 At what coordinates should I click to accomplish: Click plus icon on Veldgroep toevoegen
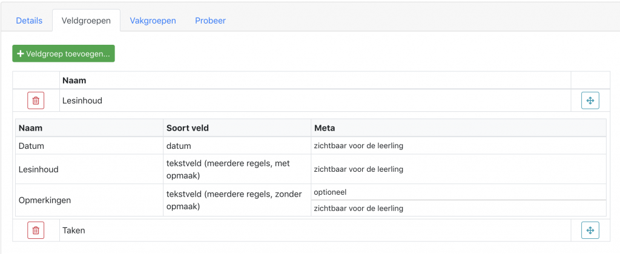(x=21, y=54)
